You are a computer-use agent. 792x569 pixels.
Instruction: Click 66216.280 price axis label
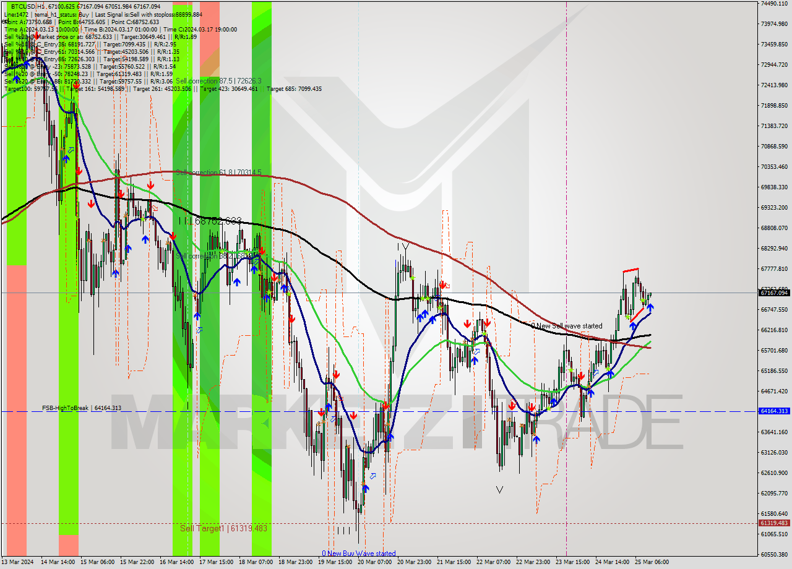(773, 330)
